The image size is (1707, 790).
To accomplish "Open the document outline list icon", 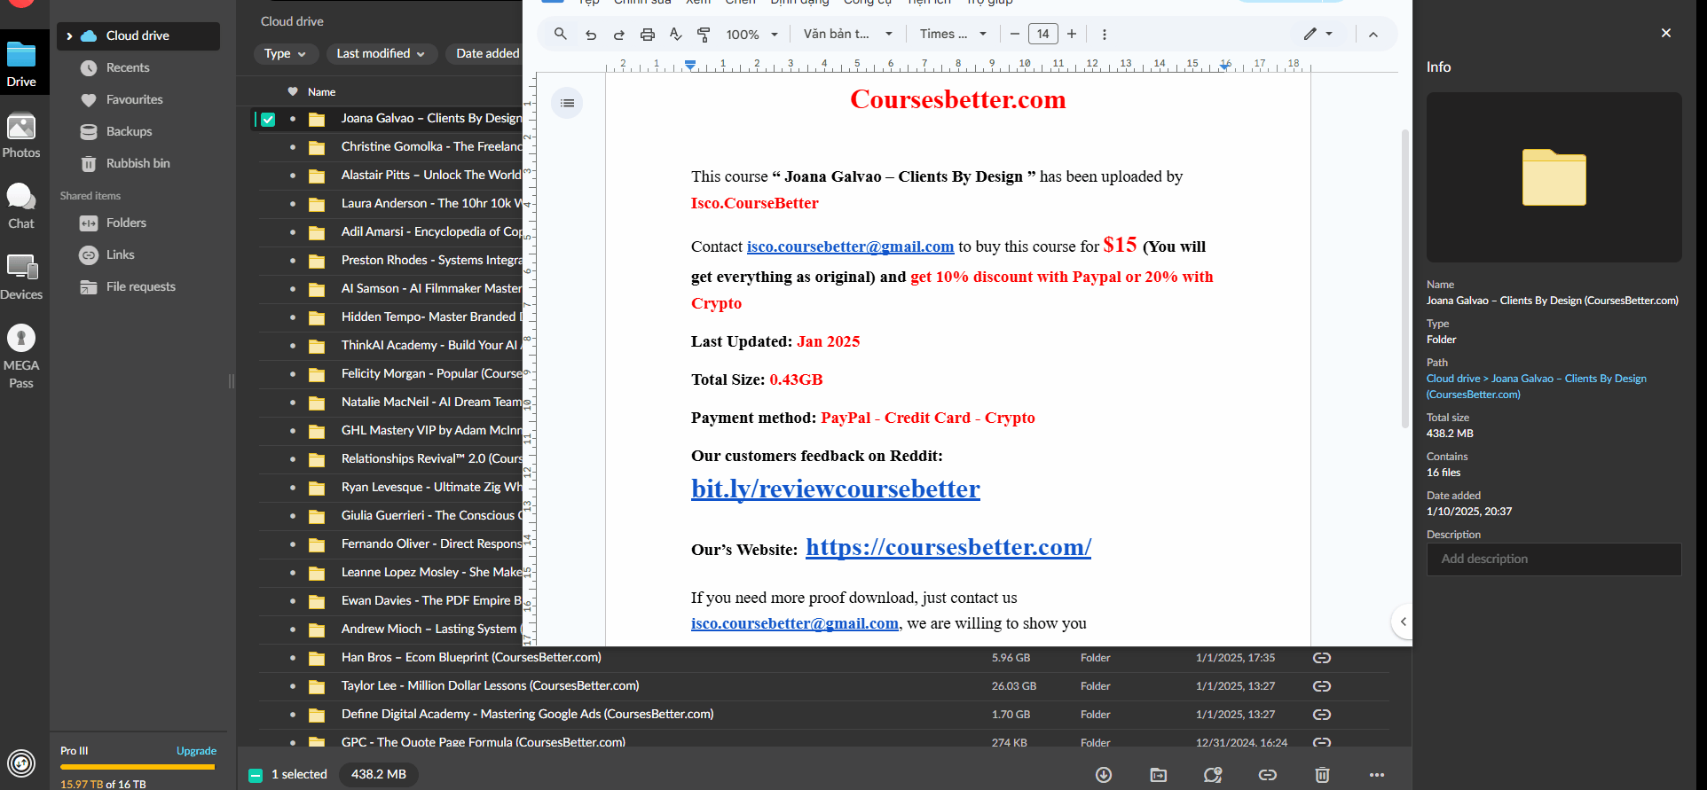I will [x=567, y=104].
